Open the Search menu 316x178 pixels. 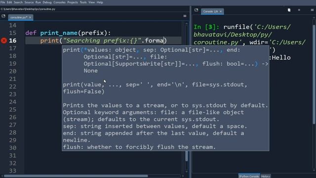coord(18,2)
